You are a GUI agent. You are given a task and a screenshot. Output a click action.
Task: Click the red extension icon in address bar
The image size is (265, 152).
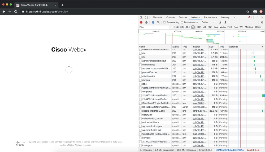tap(261, 12)
